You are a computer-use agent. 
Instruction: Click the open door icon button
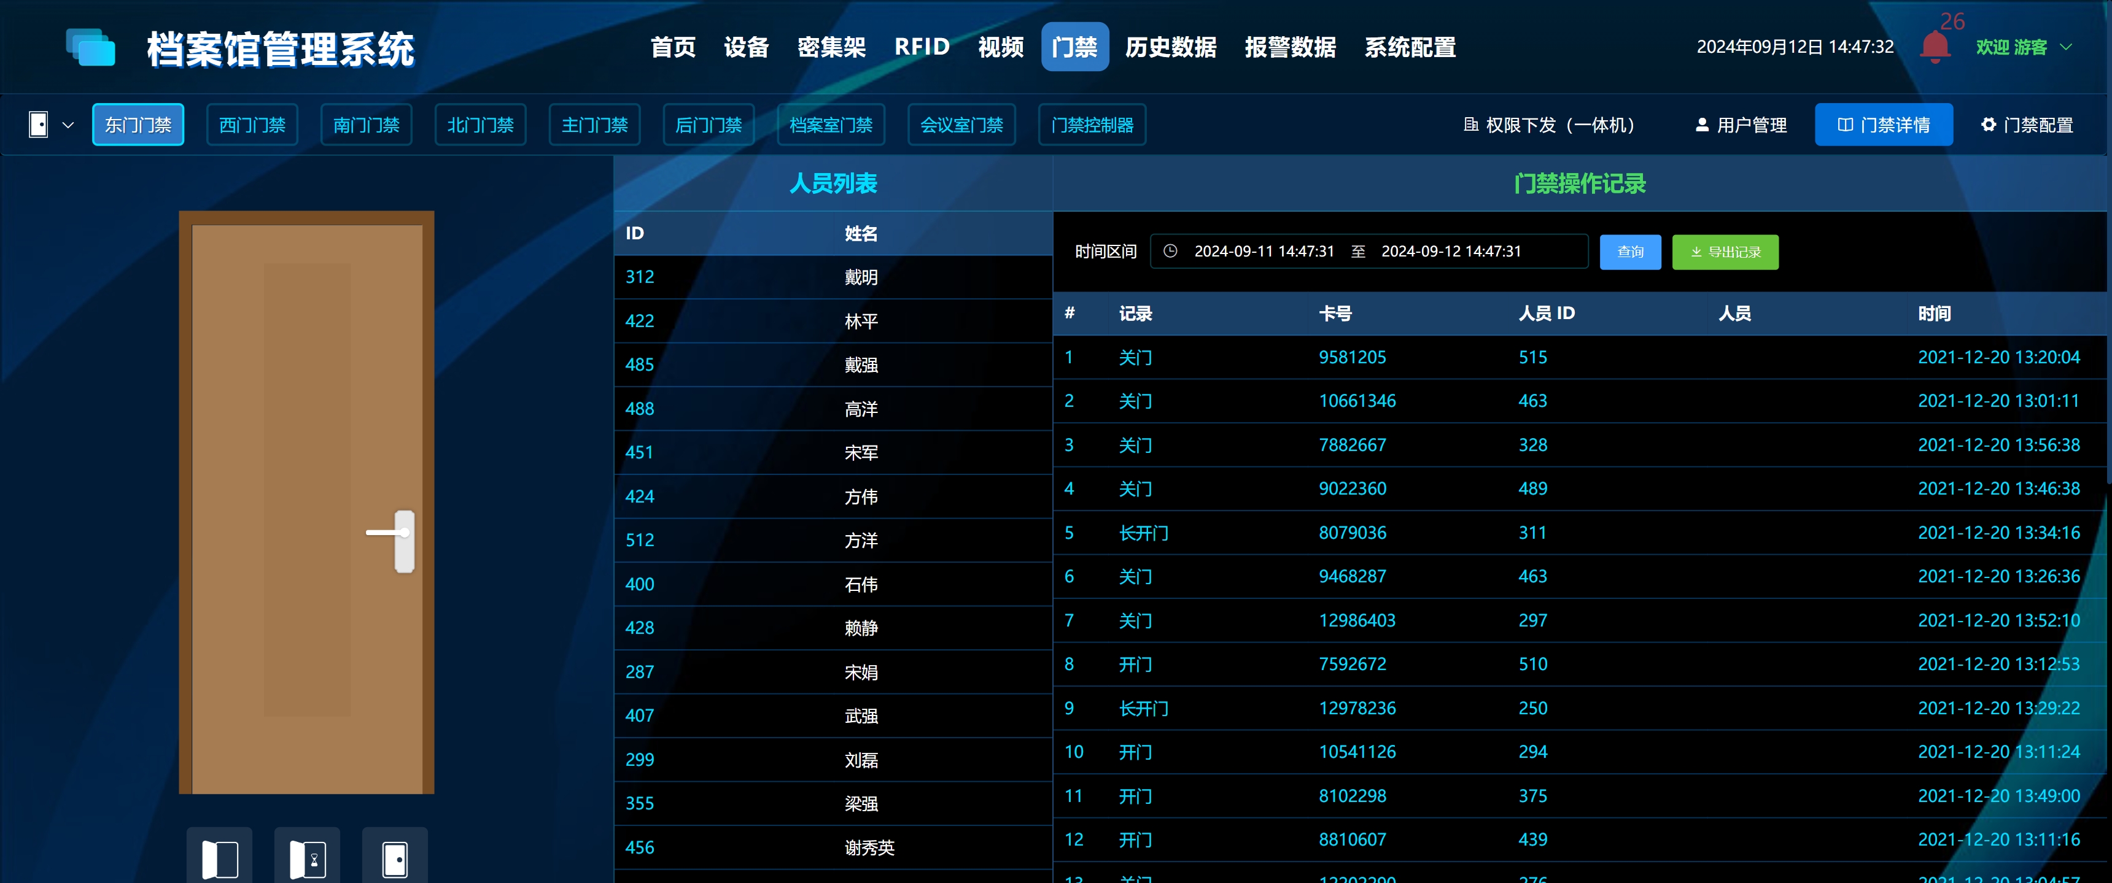(x=220, y=858)
